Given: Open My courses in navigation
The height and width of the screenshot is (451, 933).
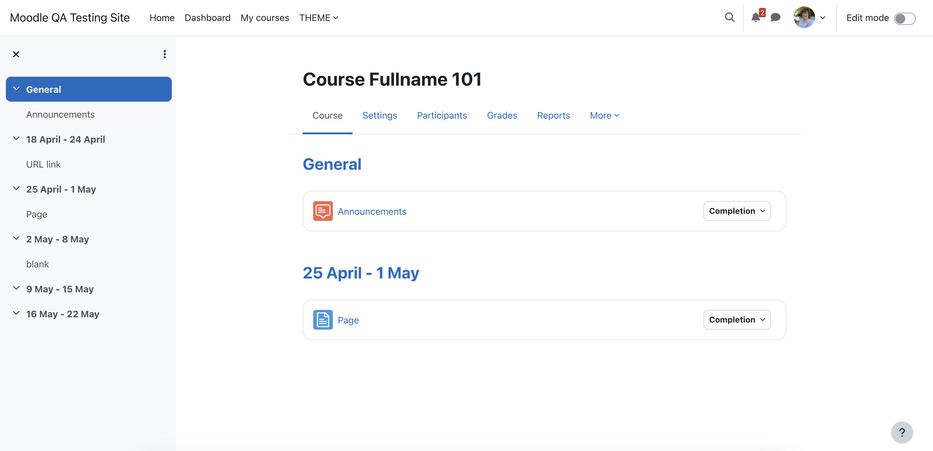Looking at the screenshot, I should pos(265,18).
